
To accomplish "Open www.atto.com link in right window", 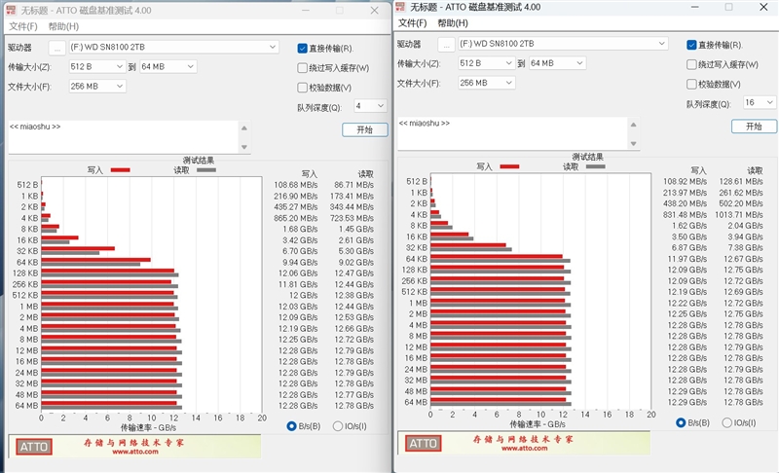I will click(524, 449).
